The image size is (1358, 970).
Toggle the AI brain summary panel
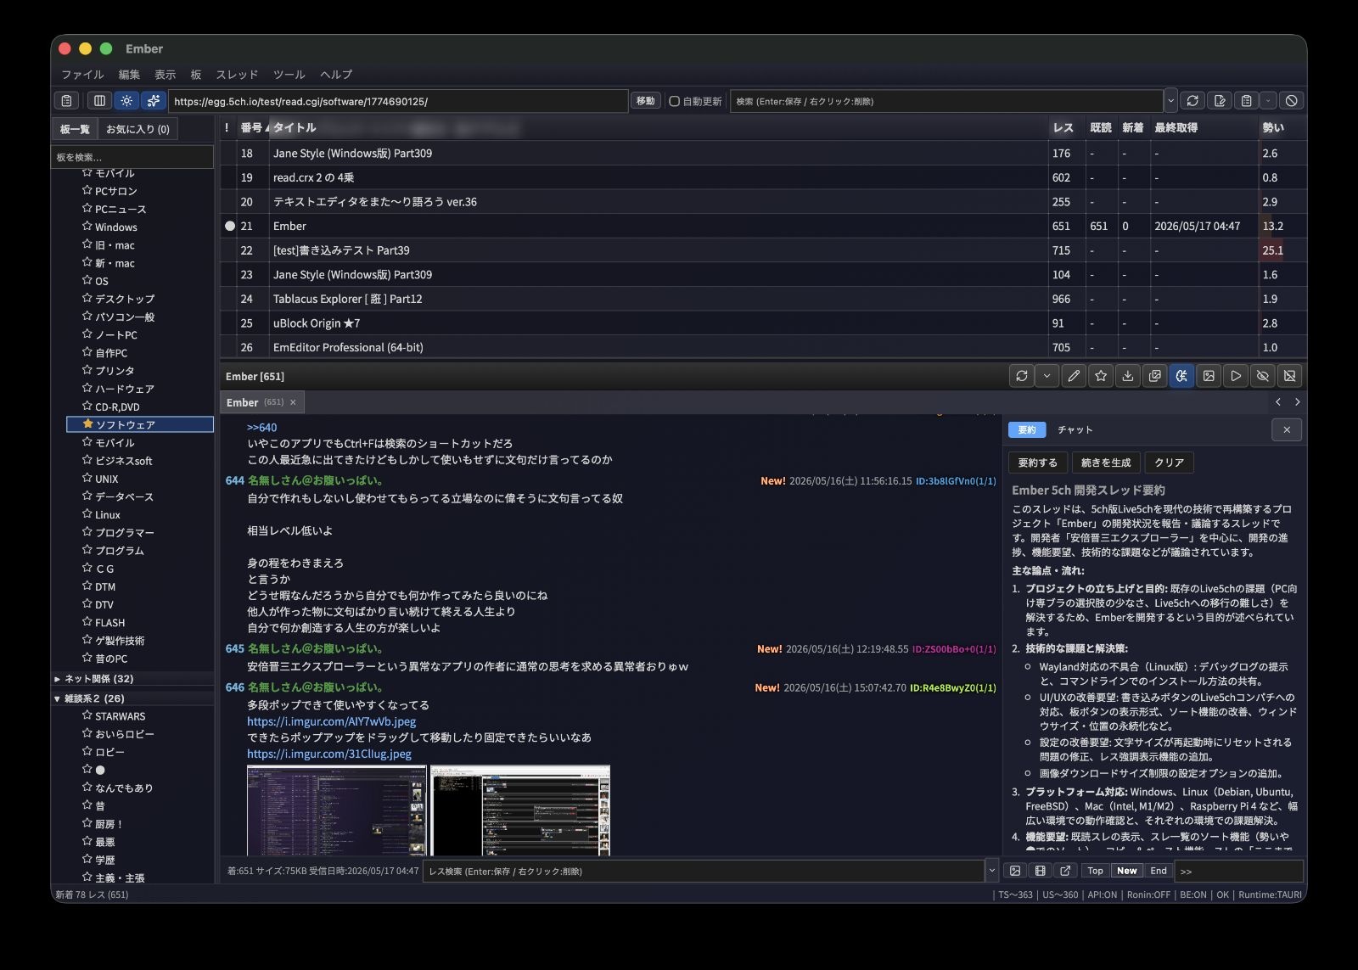(1181, 376)
